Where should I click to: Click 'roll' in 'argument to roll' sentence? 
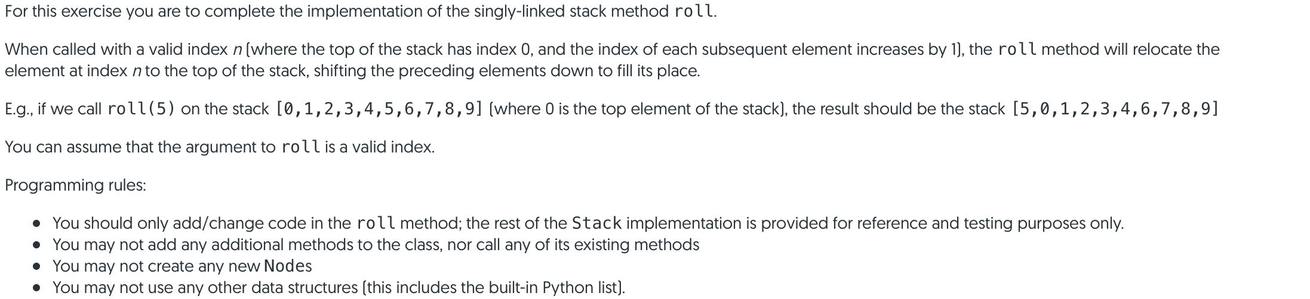[300, 147]
